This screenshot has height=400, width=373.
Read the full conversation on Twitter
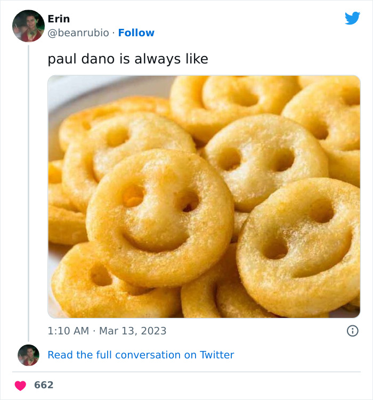[141, 355]
